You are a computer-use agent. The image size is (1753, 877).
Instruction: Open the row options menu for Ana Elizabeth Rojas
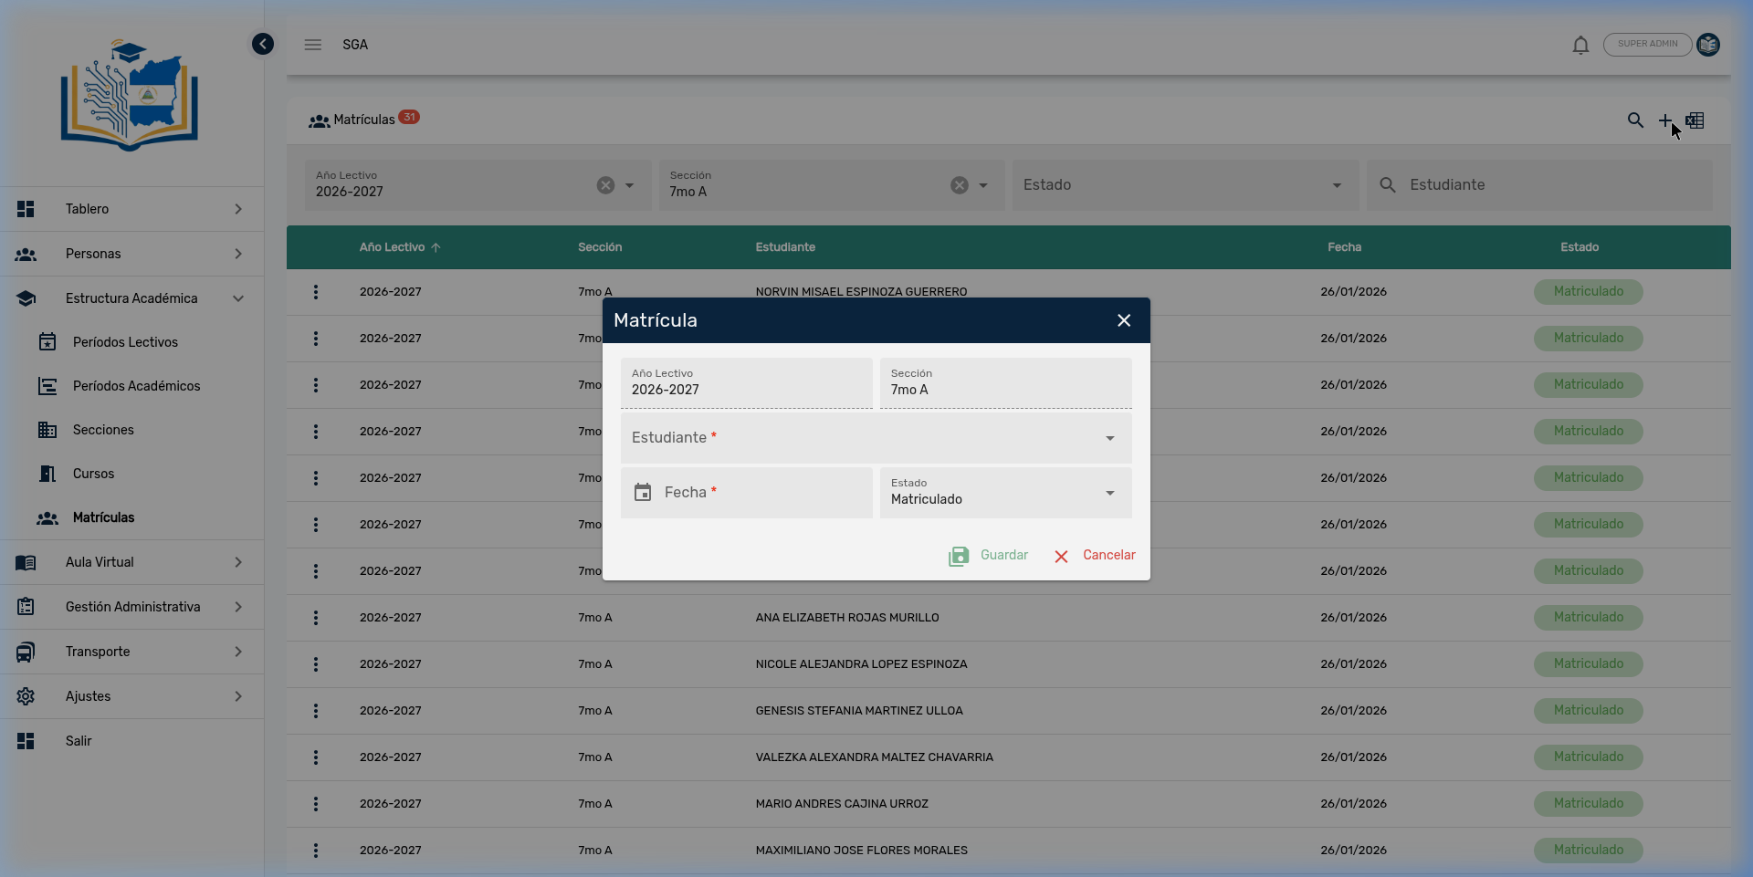tap(316, 618)
